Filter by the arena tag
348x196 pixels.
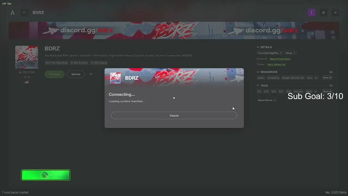(x=309, y=91)
